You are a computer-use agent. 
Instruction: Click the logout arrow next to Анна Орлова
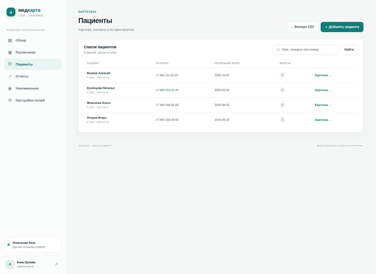click(56, 264)
